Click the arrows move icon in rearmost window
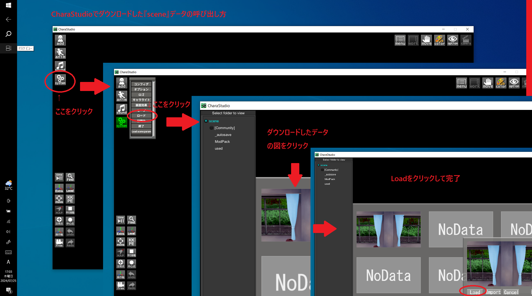The width and height of the screenshot is (532, 296). 59,199
